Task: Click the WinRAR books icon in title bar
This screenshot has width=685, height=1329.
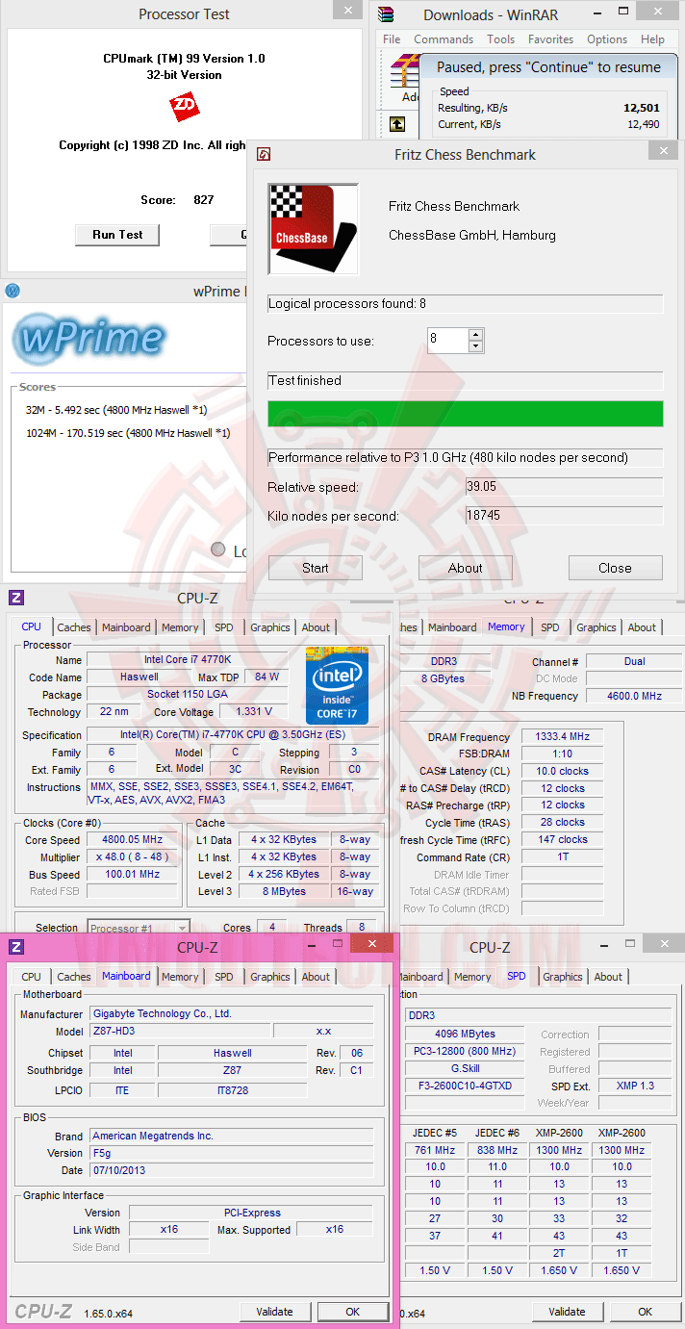Action: tap(386, 14)
